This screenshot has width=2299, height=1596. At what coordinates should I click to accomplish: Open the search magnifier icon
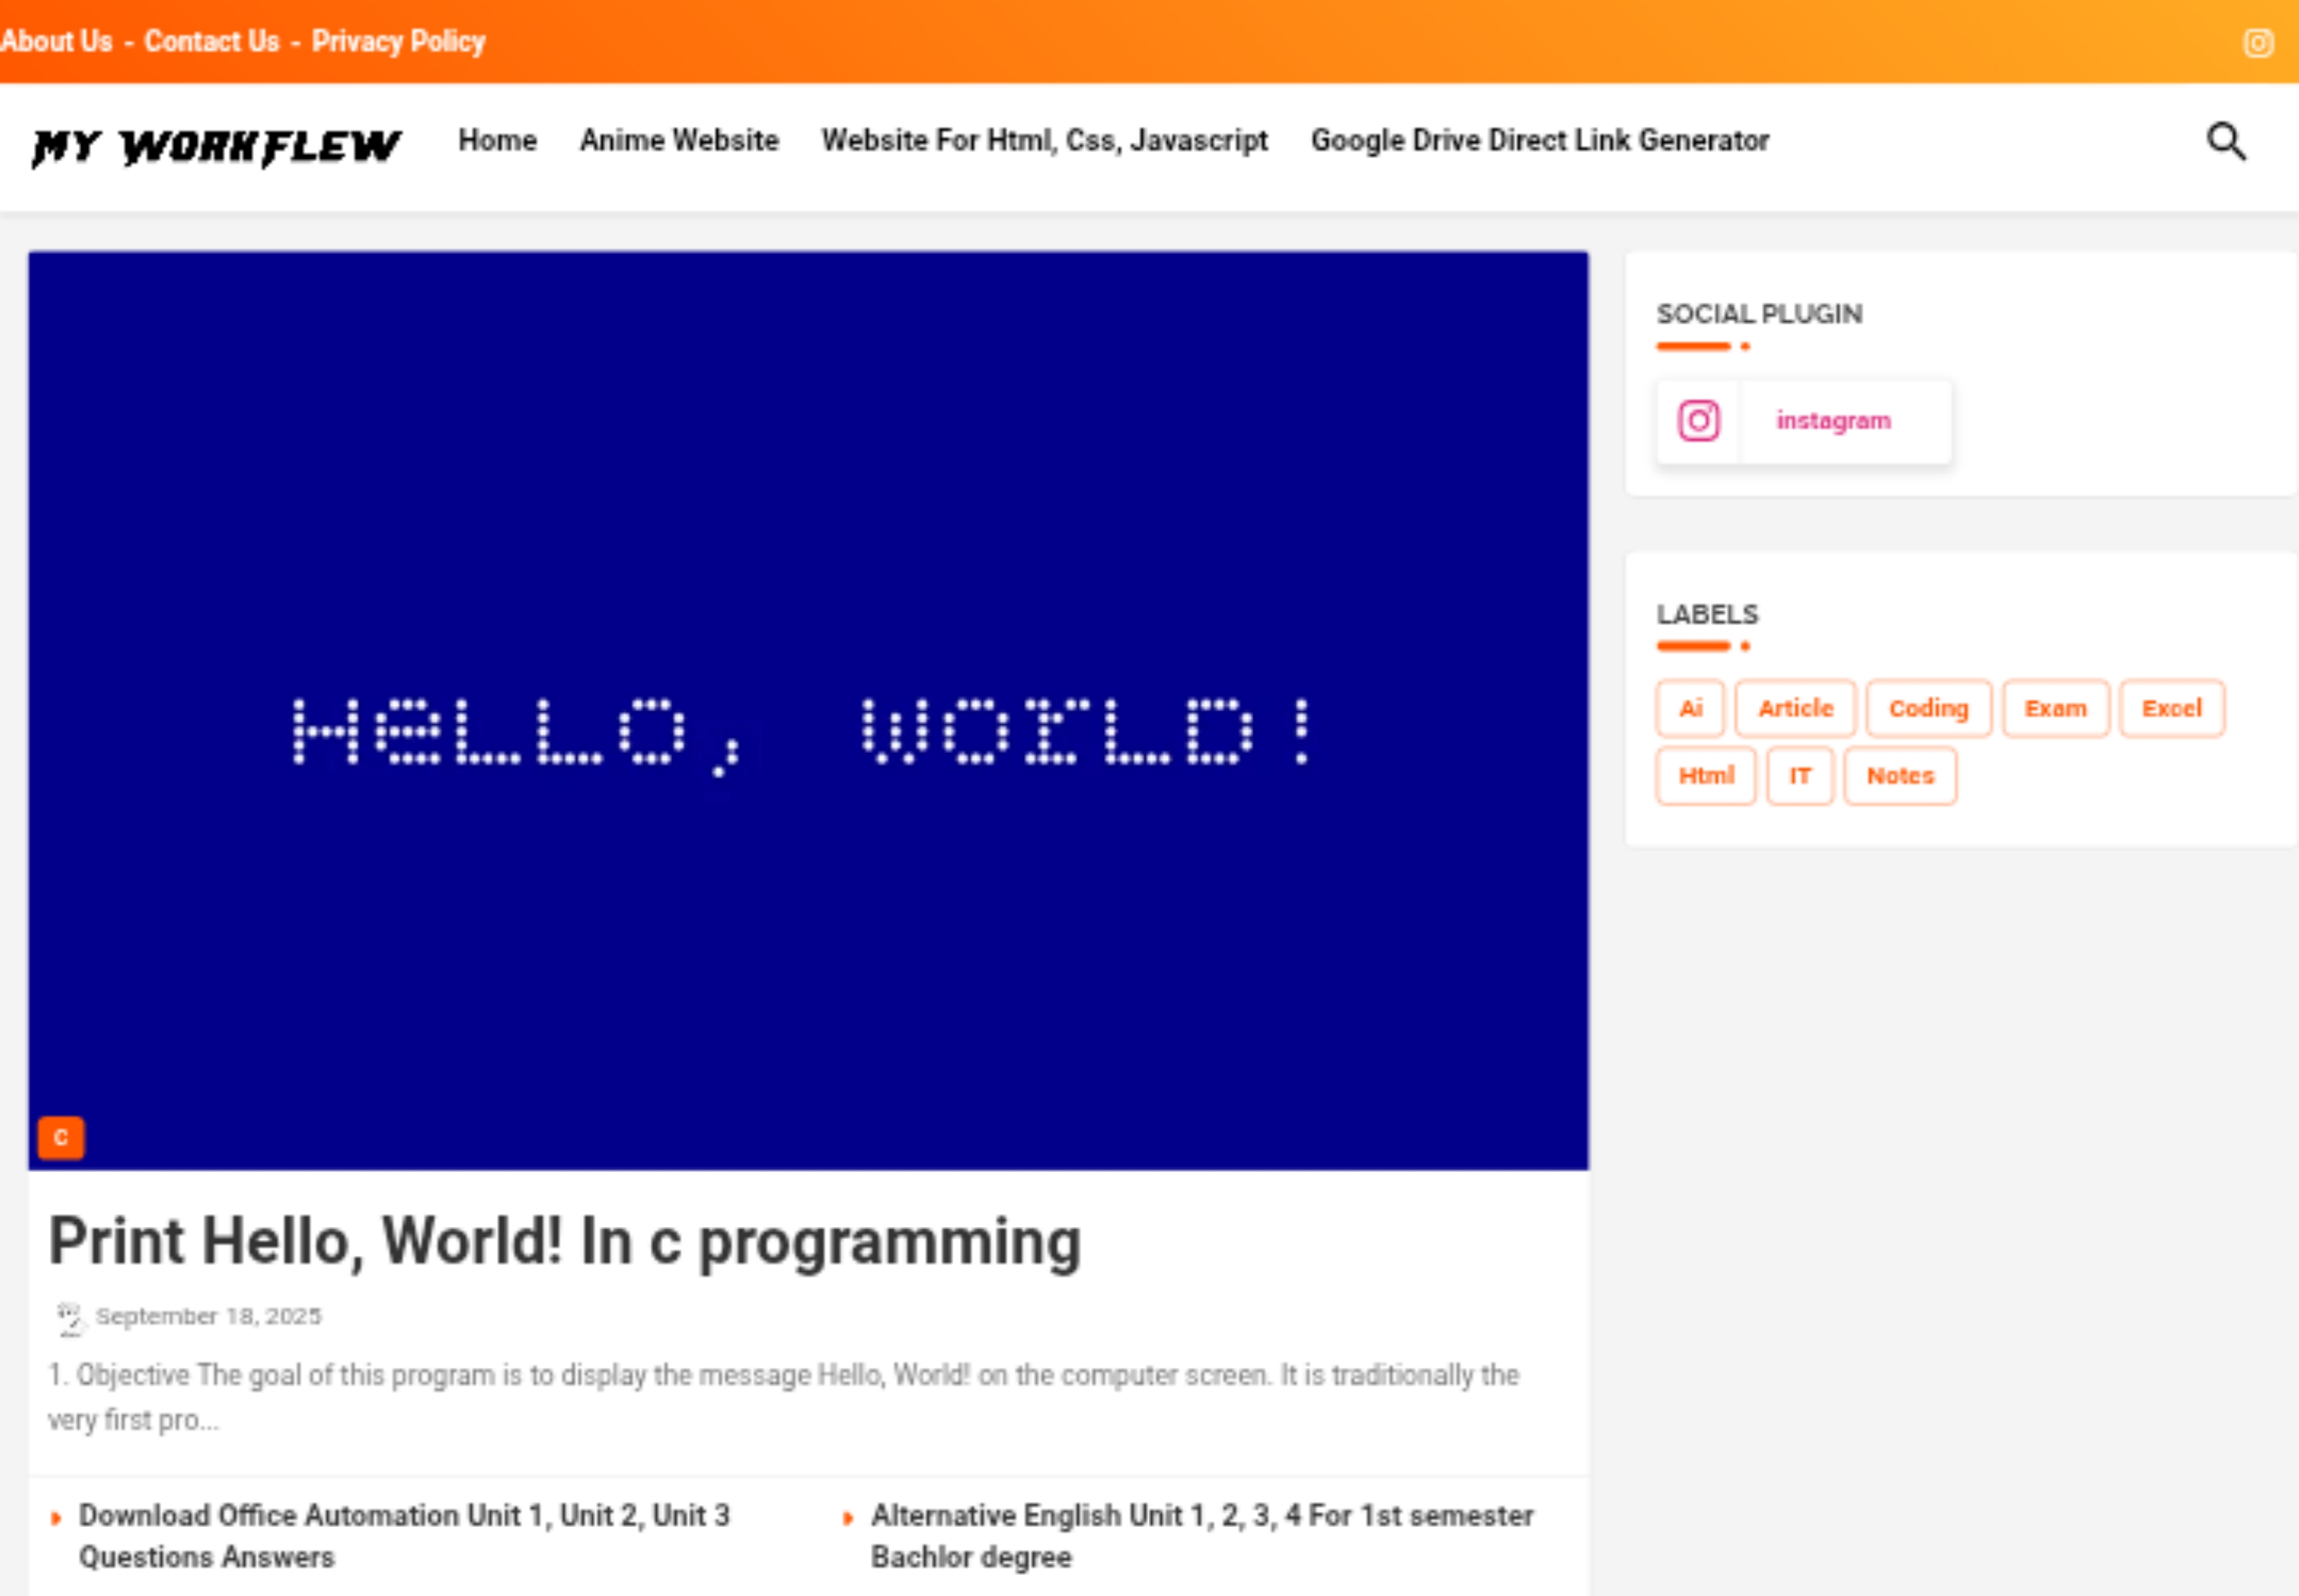point(2226,142)
